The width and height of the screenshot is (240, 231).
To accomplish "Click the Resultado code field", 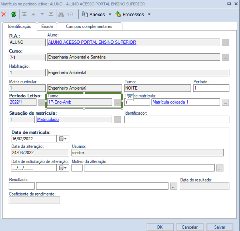I will pyautogui.click(x=22, y=186).
